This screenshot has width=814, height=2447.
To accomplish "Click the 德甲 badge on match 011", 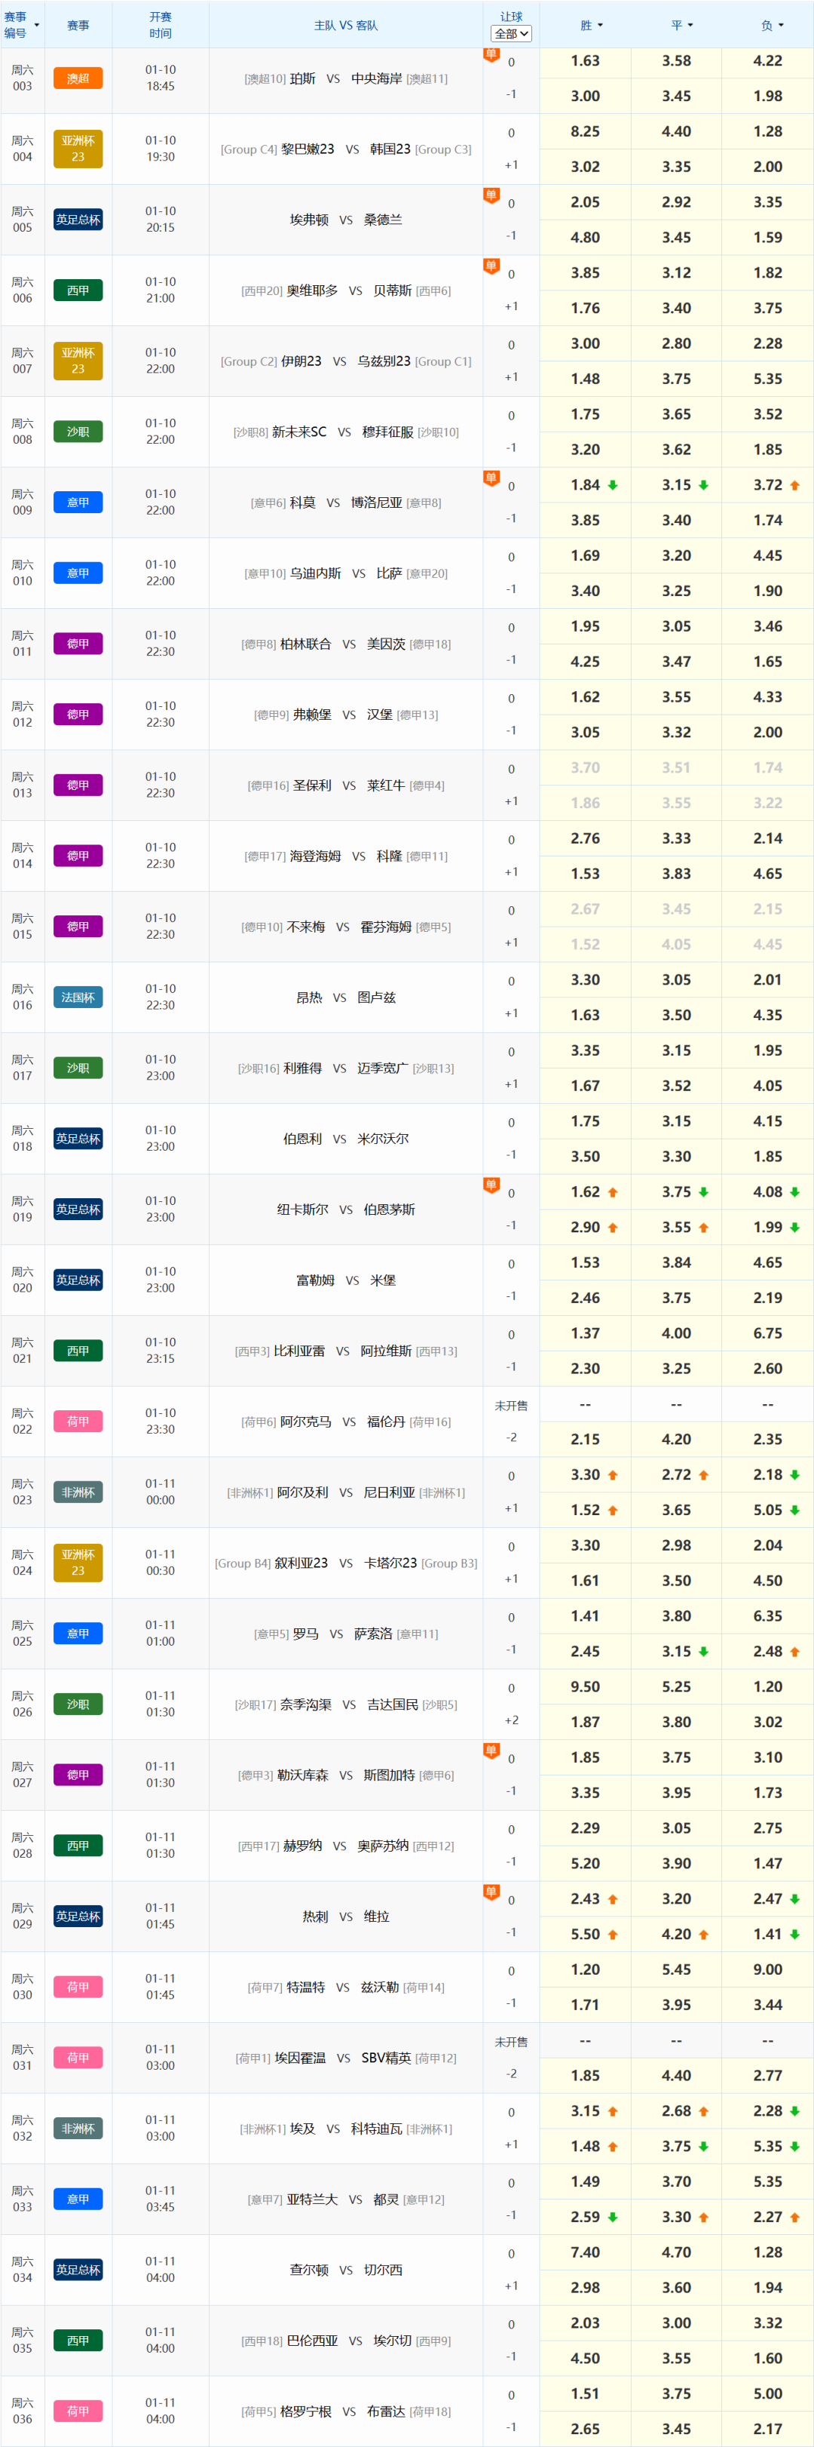I will click(78, 644).
